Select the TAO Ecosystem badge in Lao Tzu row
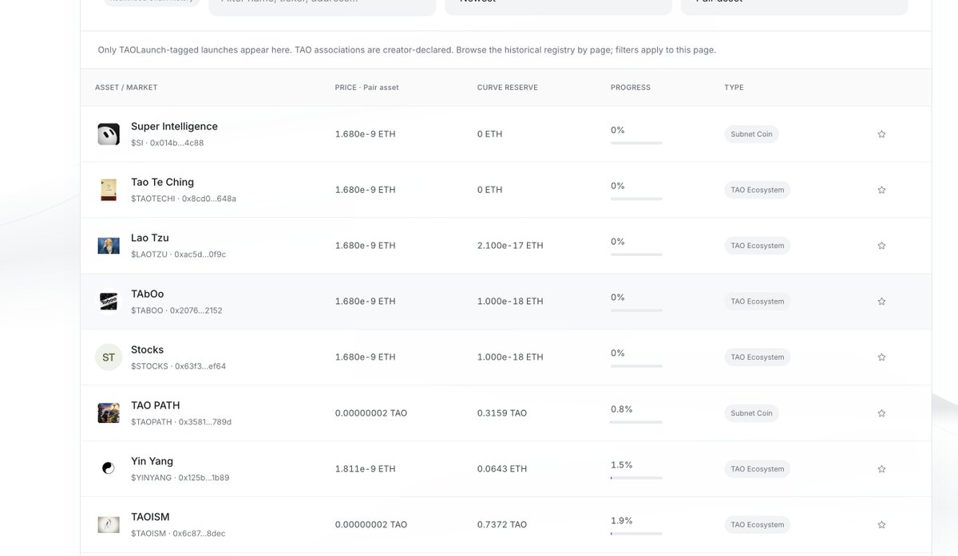958x556 pixels. pos(757,246)
